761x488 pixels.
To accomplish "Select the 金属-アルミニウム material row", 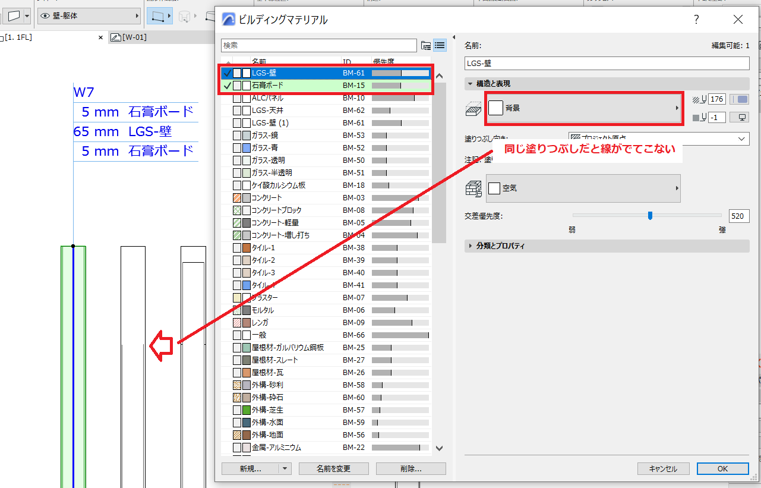I will point(326,448).
